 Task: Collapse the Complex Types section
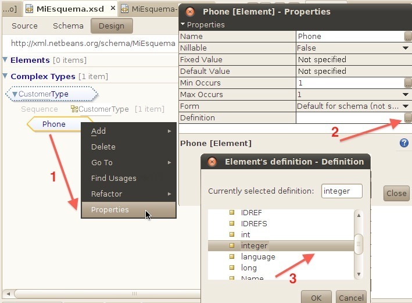coord(5,76)
